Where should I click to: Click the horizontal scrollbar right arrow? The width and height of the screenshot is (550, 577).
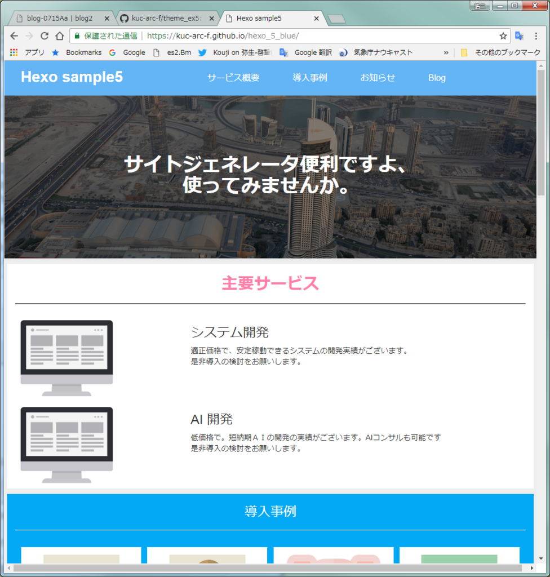[531, 568]
